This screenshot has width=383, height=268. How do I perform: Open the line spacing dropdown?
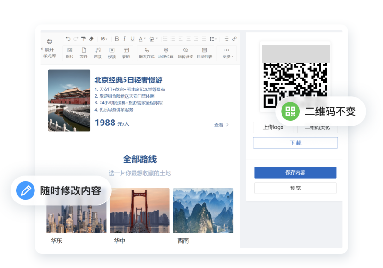(213, 39)
